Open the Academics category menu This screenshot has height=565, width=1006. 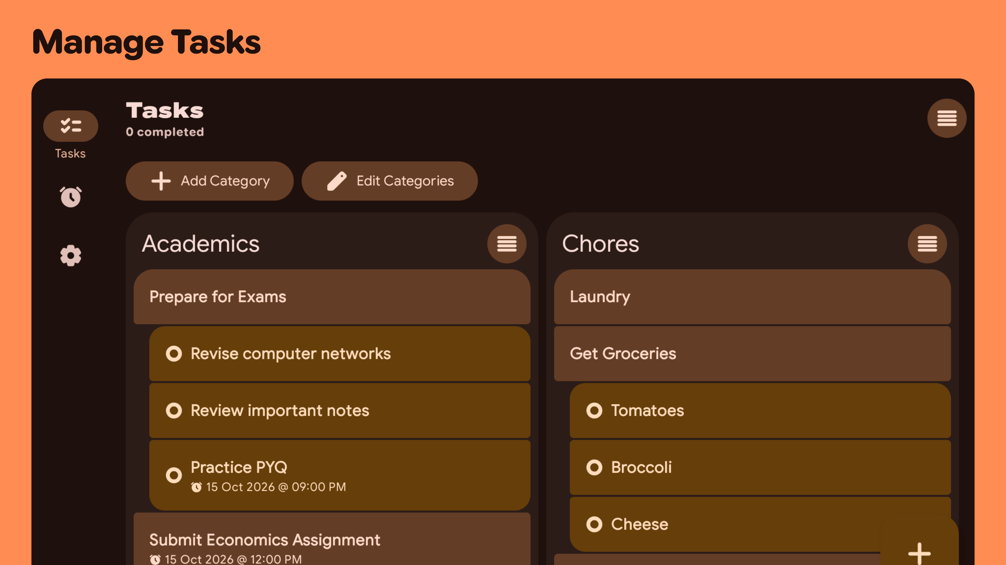click(506, 244)
